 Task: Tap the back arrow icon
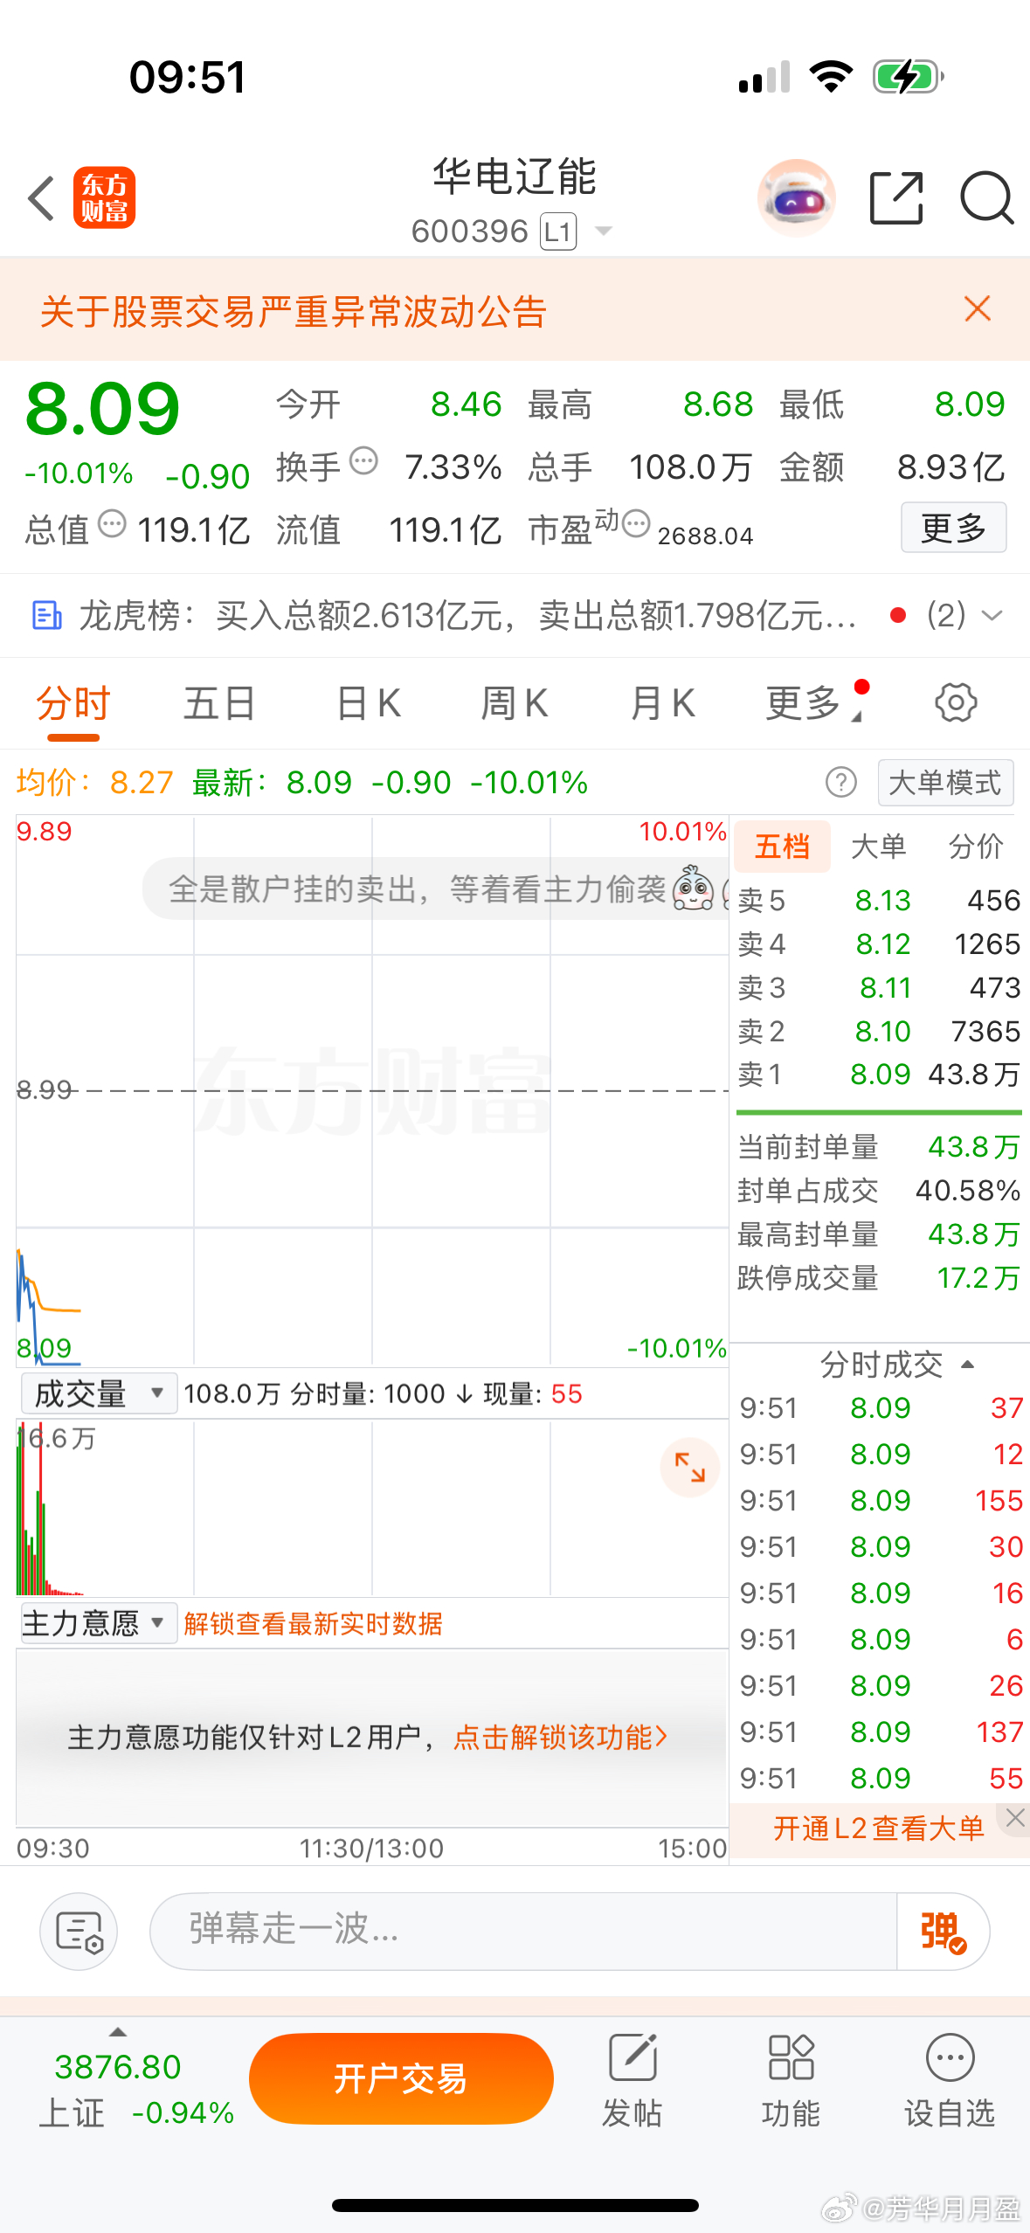coord(42,198)
